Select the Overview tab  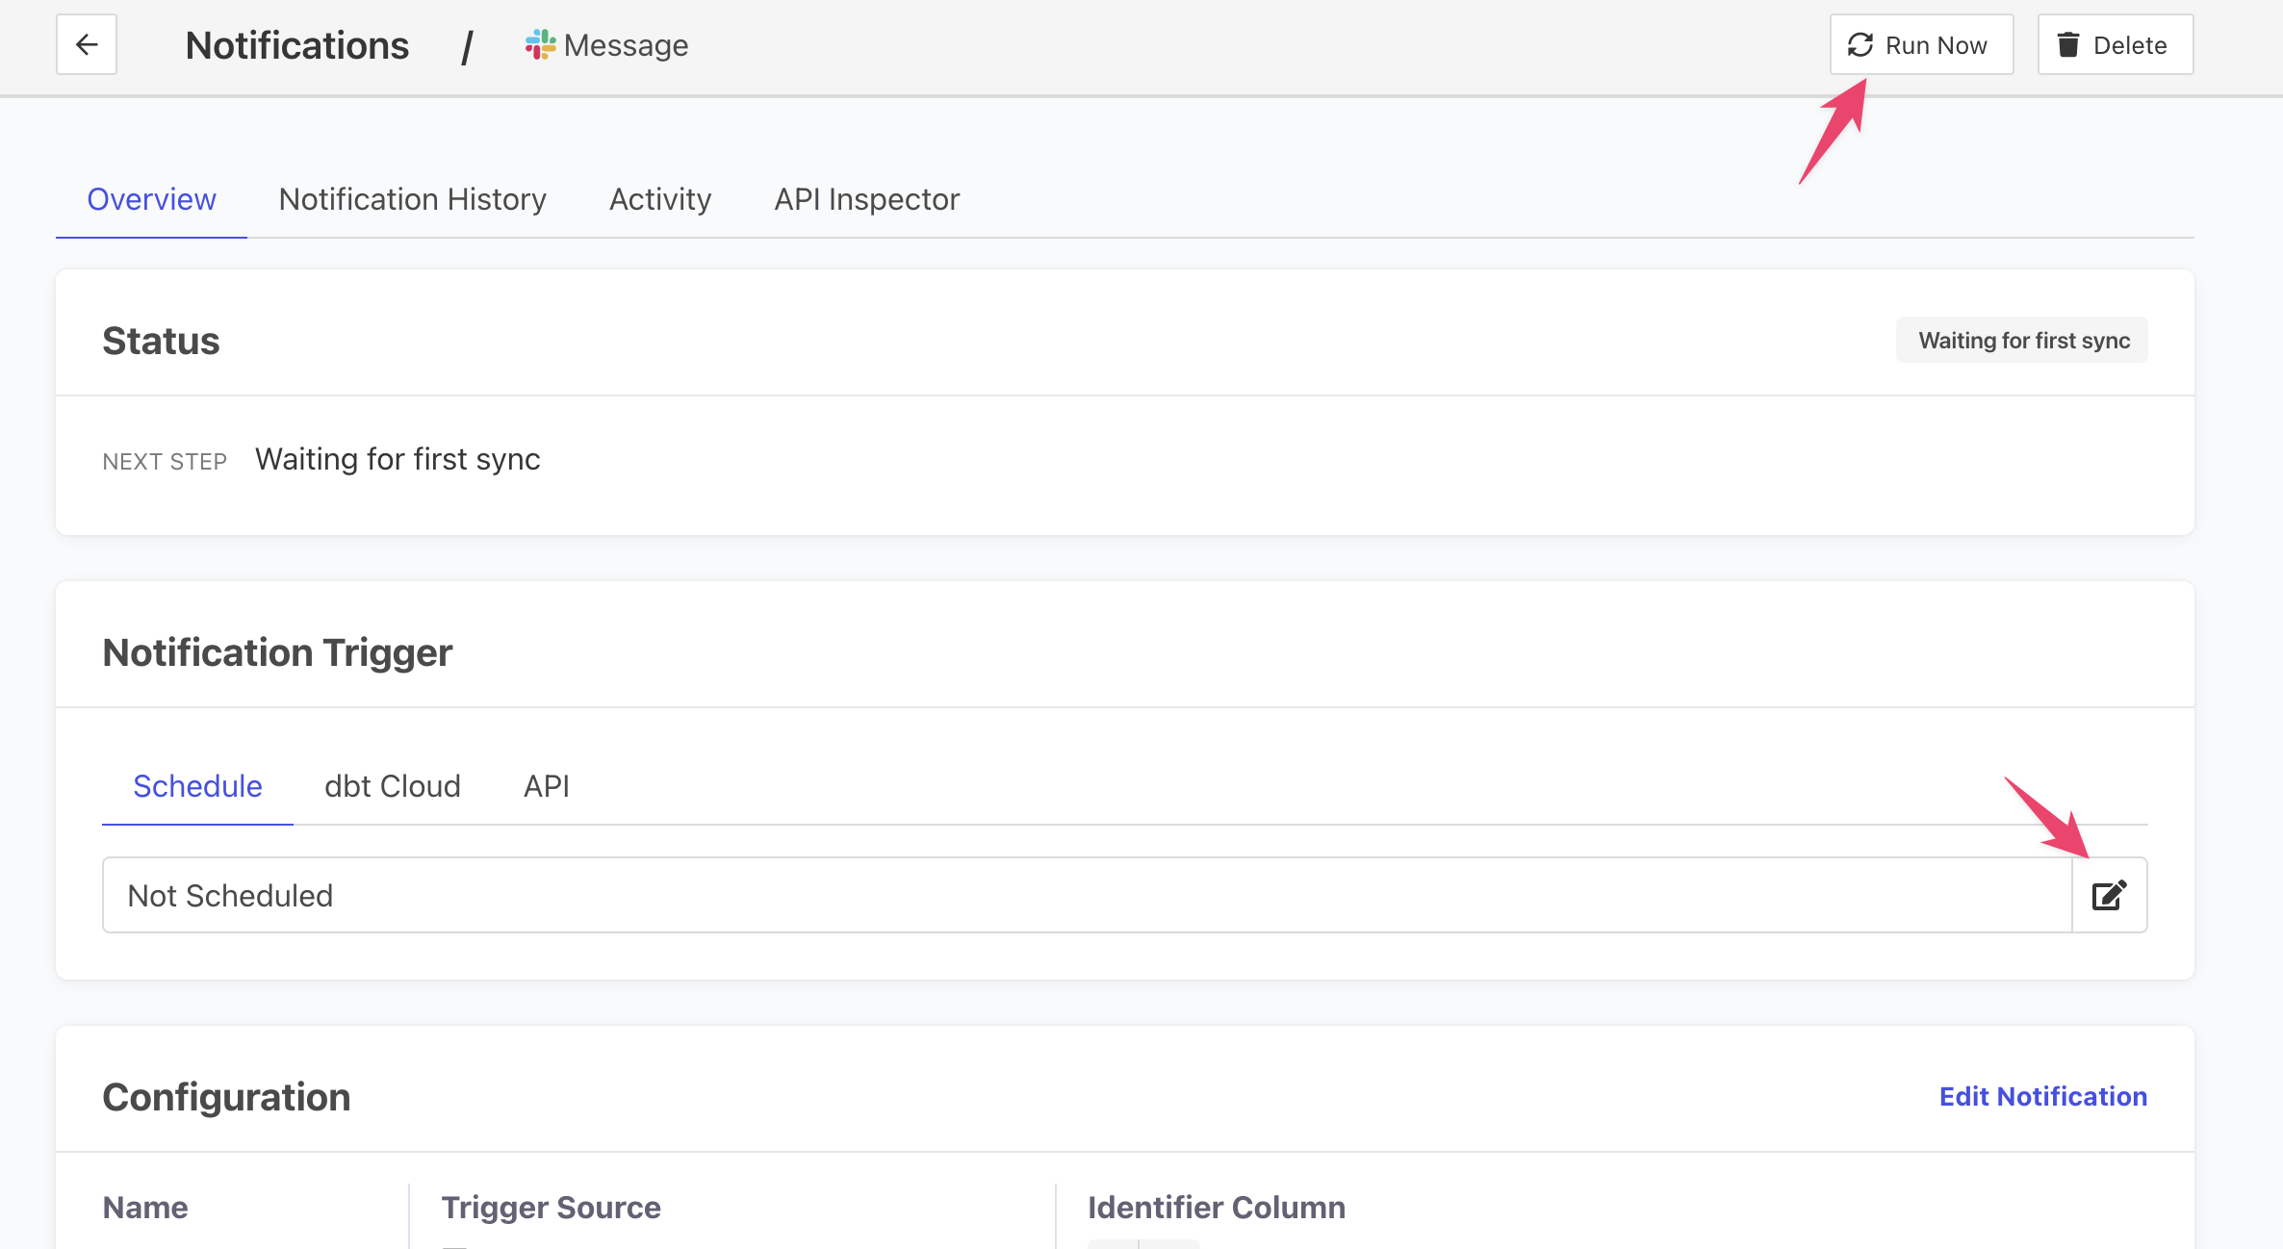pos(151,199)
